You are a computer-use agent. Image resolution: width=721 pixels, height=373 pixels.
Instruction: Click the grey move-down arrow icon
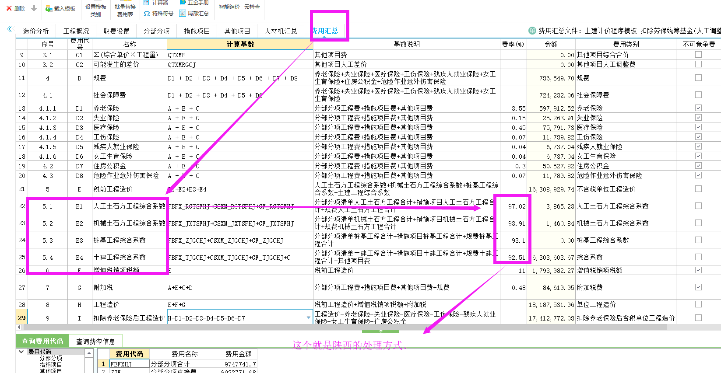pyautogui.click(x=34, y=8)
